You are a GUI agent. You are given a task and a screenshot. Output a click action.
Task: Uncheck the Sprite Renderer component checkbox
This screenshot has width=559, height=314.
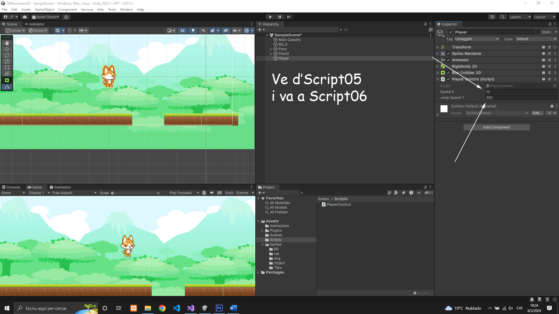(x=448, y=53)
